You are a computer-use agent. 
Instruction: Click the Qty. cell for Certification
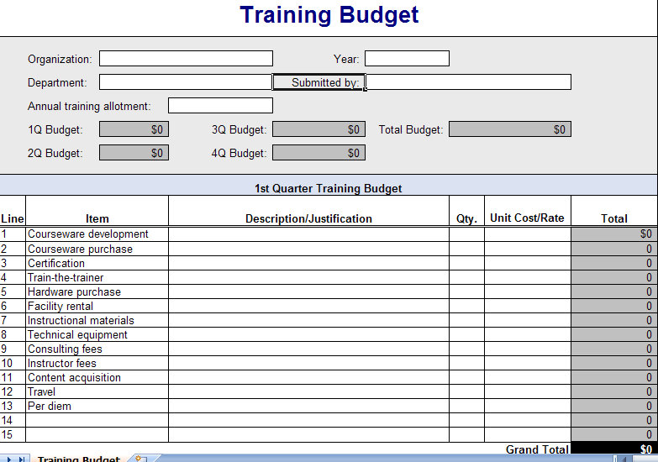(x=466, y=263)
